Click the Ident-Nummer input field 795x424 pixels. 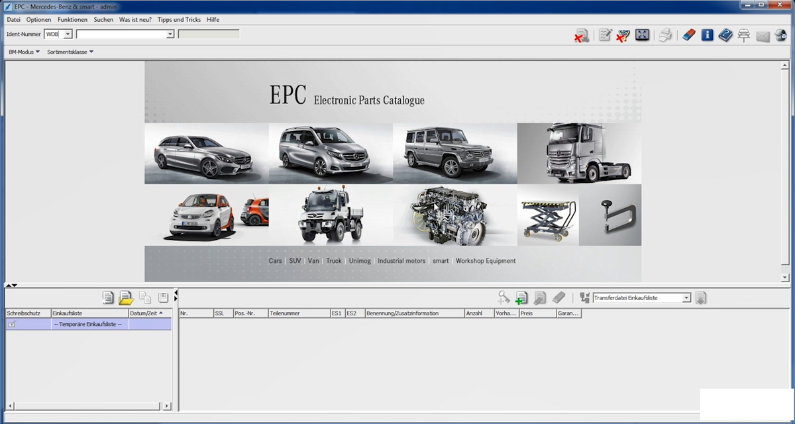[x=121, y=34]
